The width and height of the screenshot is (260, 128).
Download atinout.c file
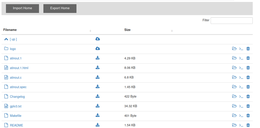pyautogui.click(x=98, y=77)
